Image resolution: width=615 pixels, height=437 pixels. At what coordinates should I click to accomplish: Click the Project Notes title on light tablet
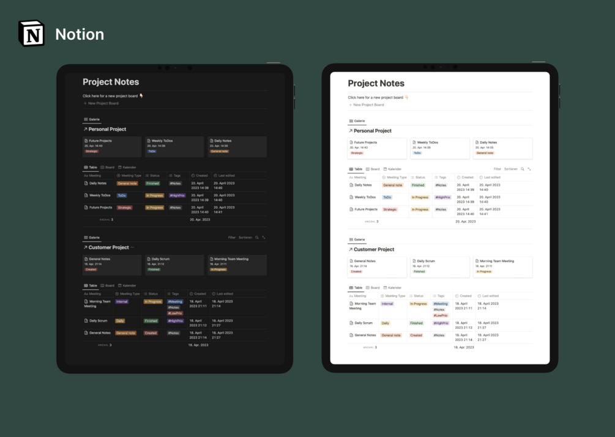pyautogui.click(x=376, y=83)
